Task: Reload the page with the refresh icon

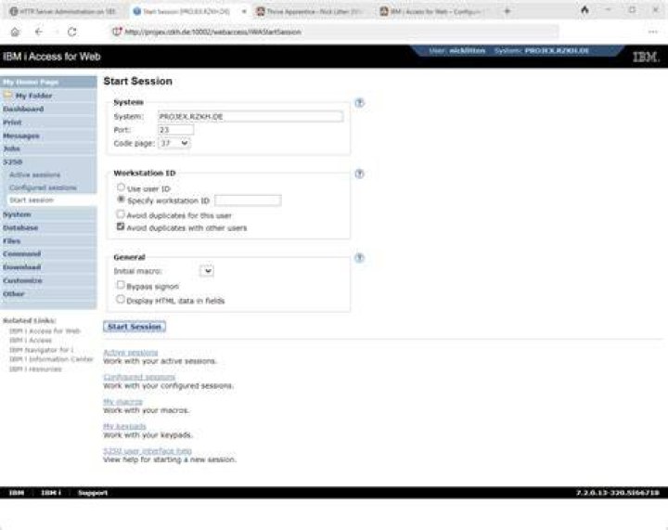Action: tap(72, 32)
